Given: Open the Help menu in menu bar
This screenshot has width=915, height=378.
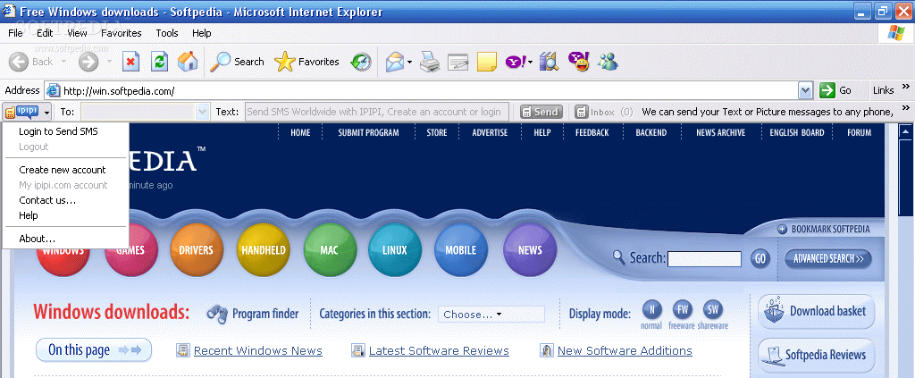Looking at the screenshot, I should 201,33.
